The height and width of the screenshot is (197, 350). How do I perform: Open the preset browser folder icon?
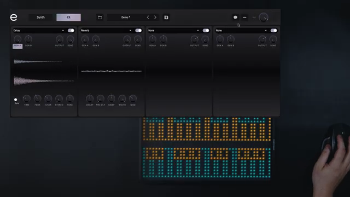pos(100,18)
